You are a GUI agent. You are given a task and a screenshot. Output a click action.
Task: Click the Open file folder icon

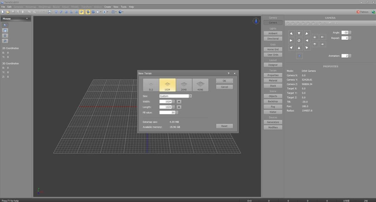(x=8, y=12)
